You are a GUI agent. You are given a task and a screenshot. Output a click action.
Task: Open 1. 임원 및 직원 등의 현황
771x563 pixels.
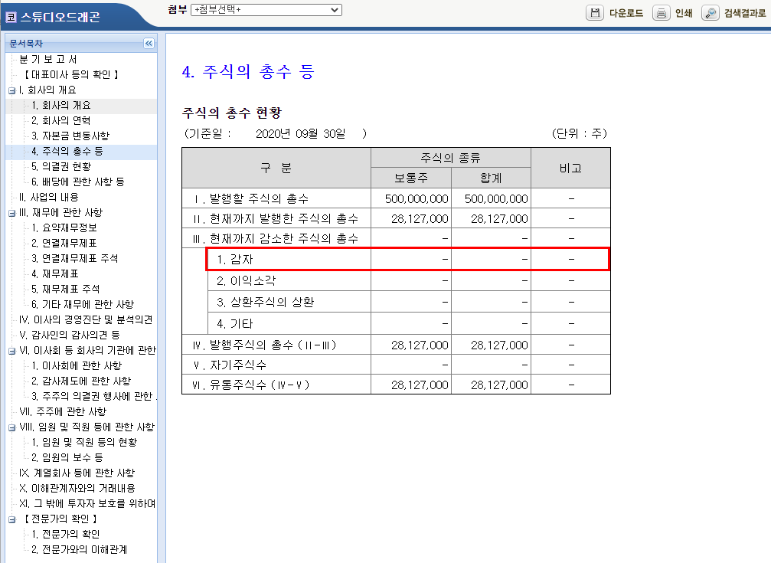pyautogui.click(x=84, y=442)
